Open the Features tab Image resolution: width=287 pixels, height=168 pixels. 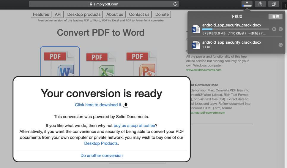41,15
